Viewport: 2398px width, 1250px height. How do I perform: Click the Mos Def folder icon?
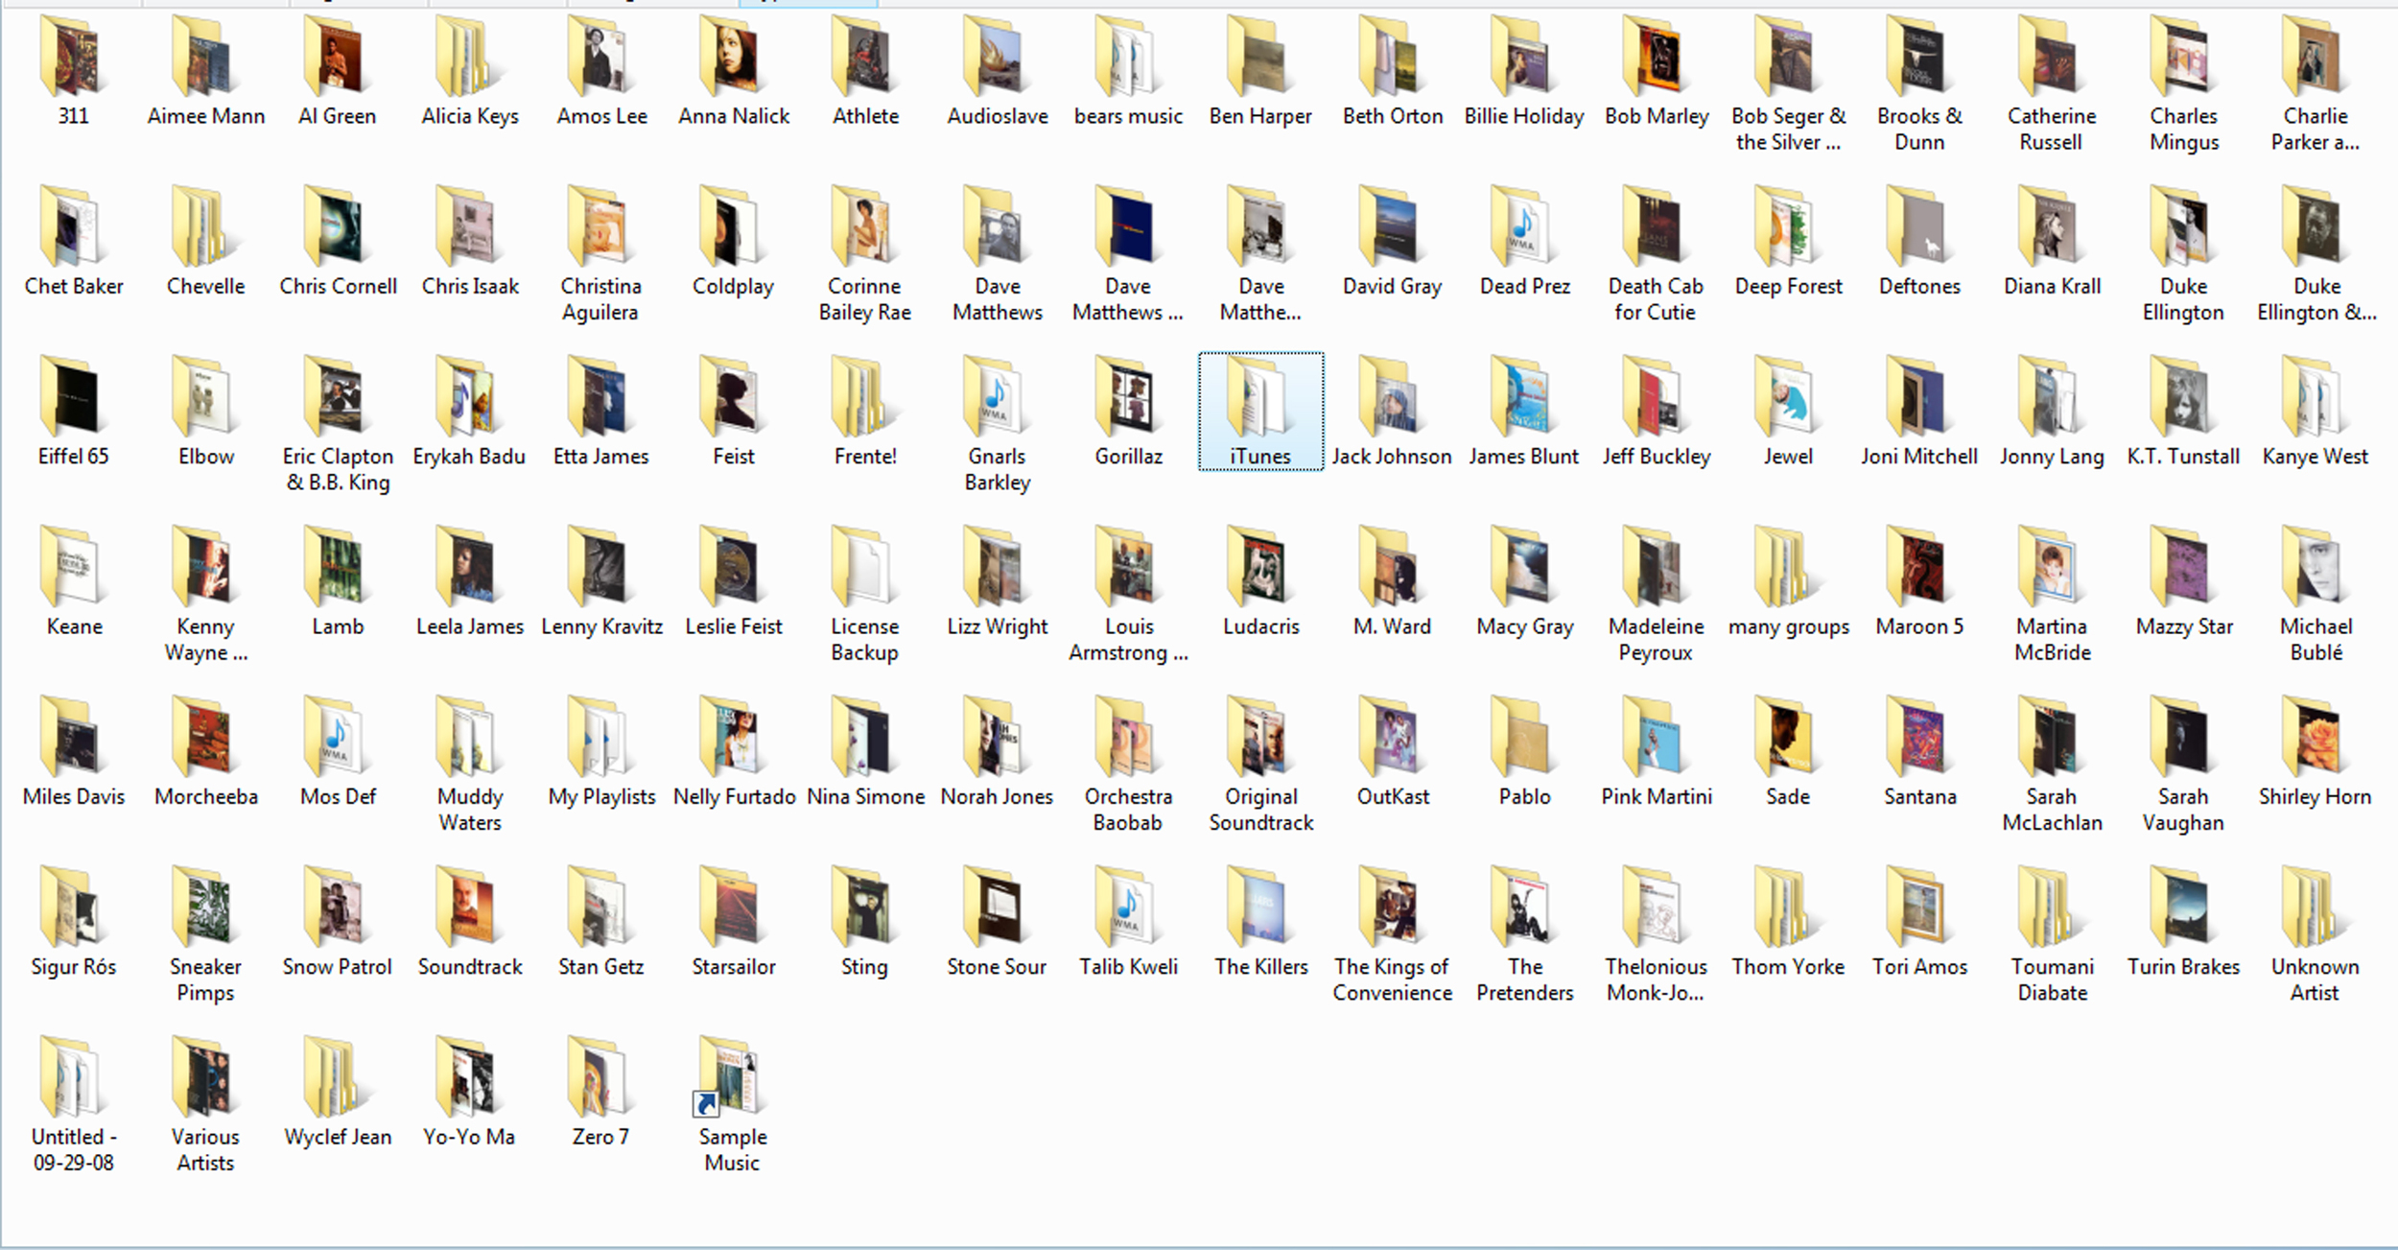point(336,737)
